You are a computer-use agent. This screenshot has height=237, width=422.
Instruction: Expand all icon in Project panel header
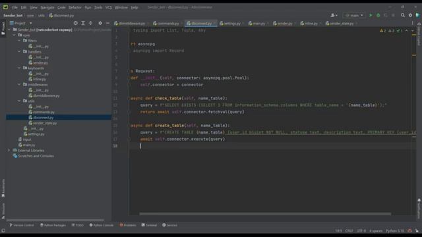(x=83, y=23)
